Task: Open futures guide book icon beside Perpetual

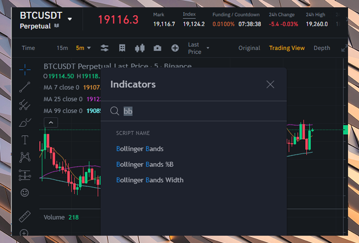Action: pos(56,26)
